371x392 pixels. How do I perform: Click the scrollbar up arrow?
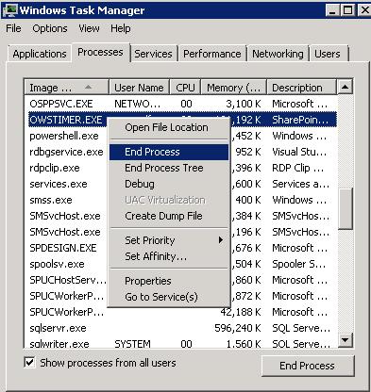tap(345, 87)
